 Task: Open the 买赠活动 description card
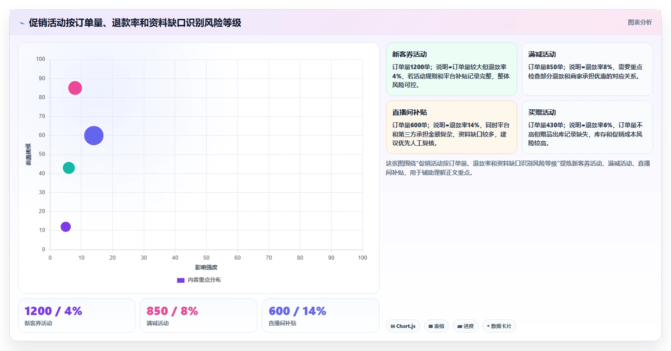point(587,127)
